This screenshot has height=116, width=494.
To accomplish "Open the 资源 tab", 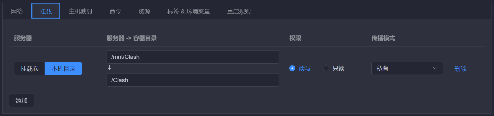I will pos(144,11).
